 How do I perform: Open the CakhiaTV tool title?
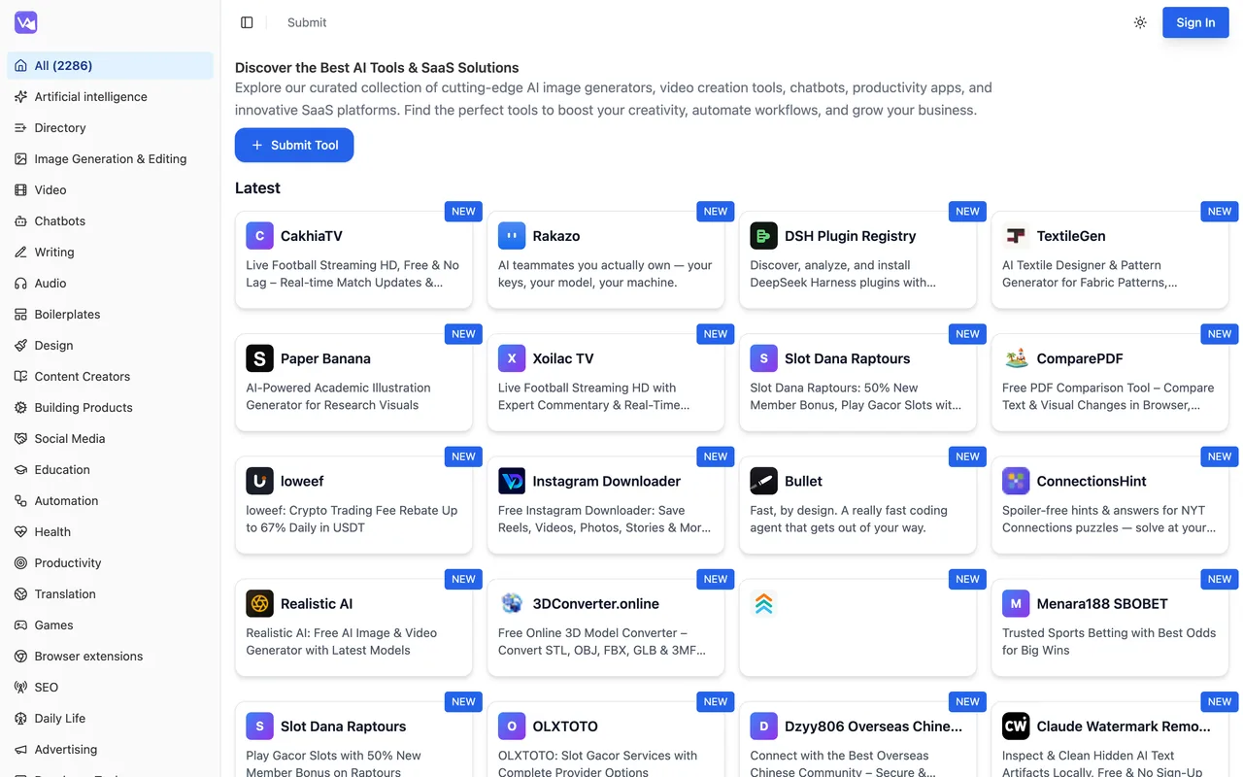[312, 236]
